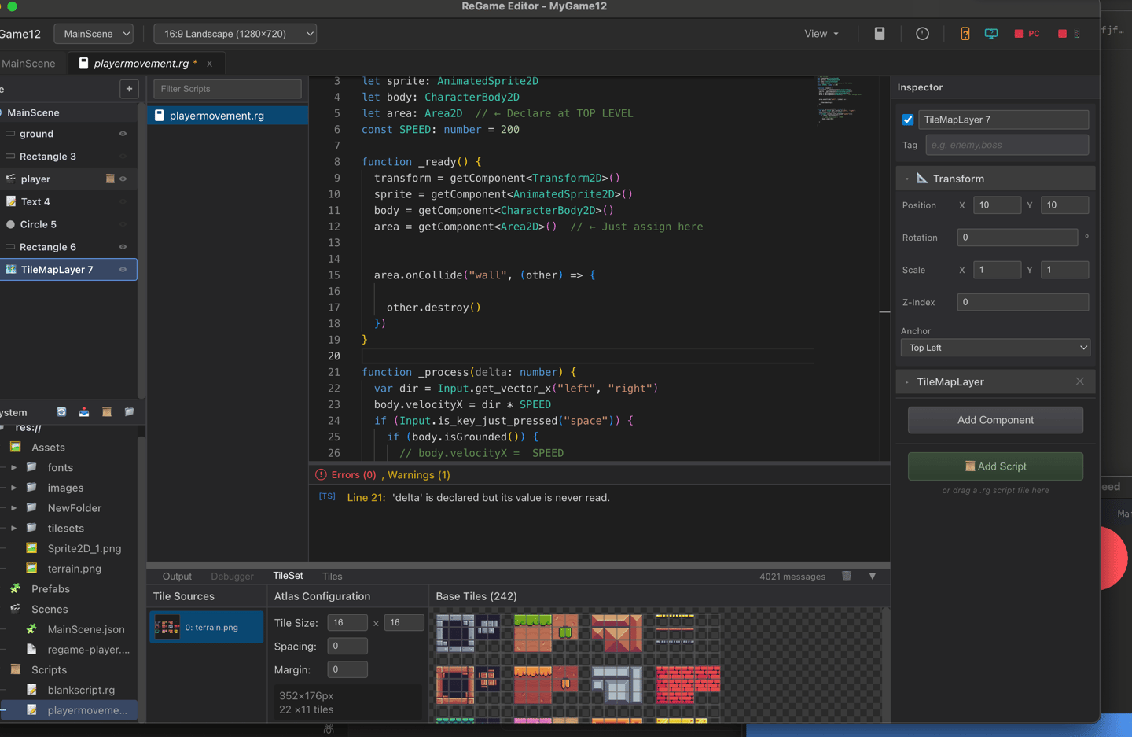
Task: Click the cyan desktop monitor preview icon
Action: pyautogui.click(x=991, y=34)
